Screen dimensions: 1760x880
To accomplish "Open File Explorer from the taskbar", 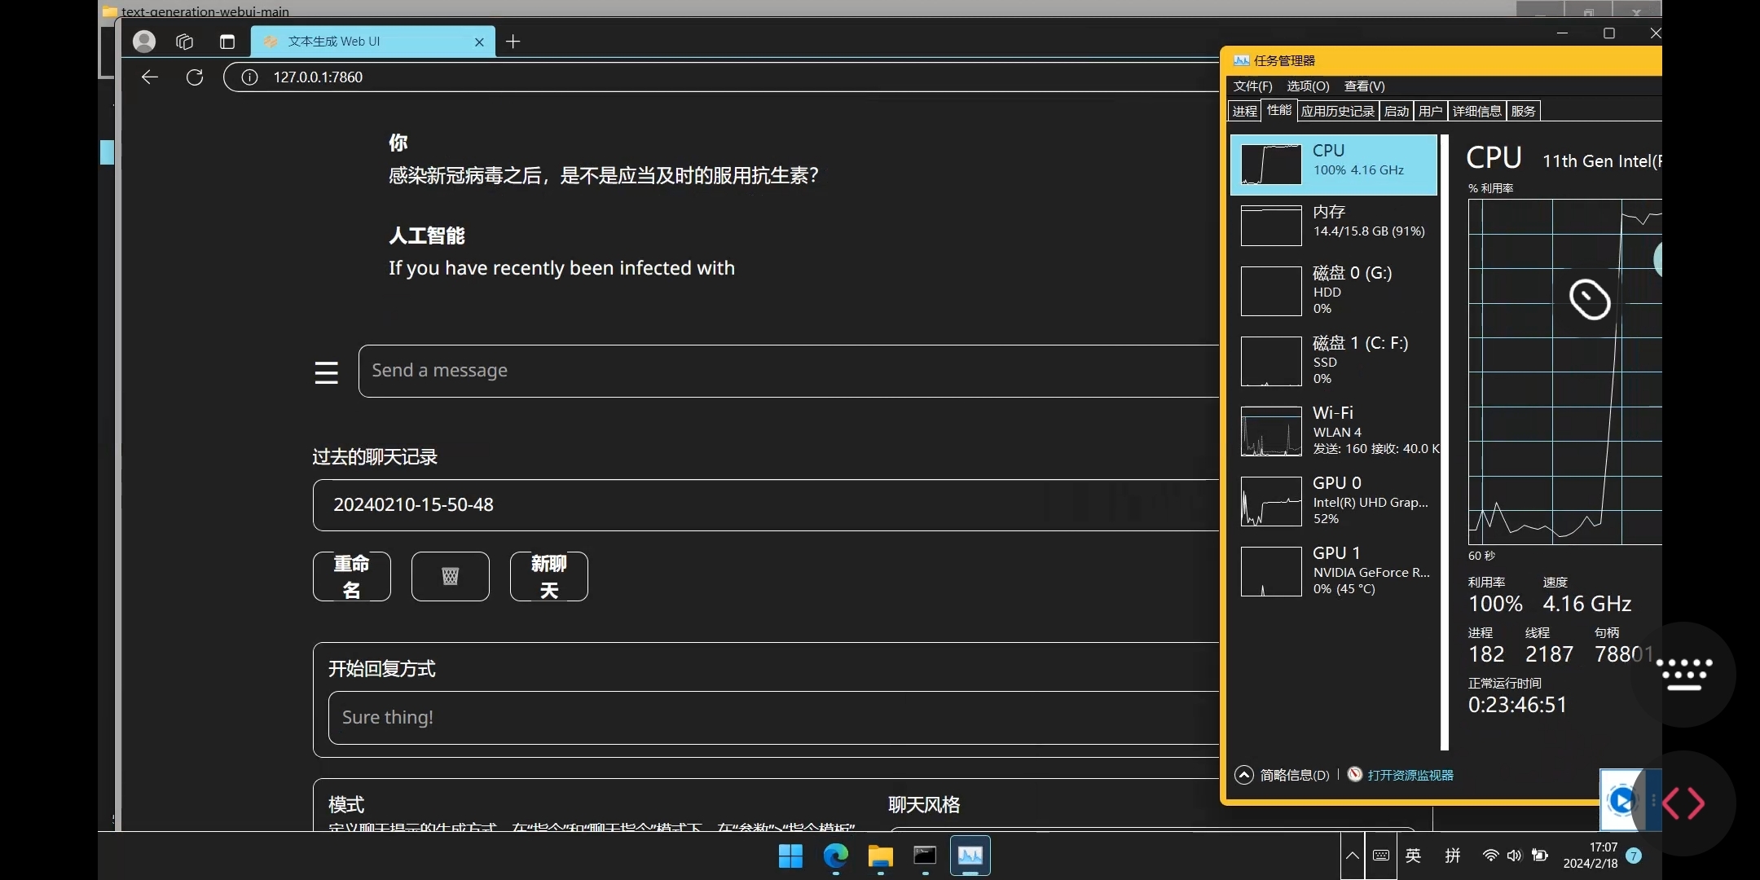I will tap(880, 856).
